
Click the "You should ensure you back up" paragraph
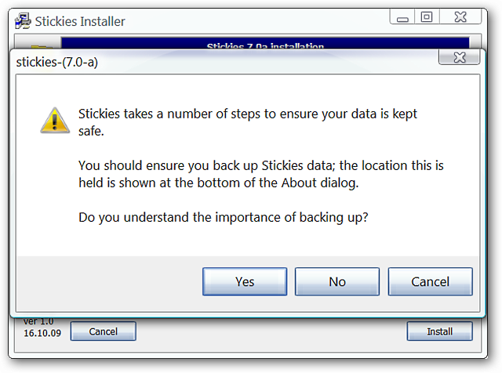click(261, 174)
